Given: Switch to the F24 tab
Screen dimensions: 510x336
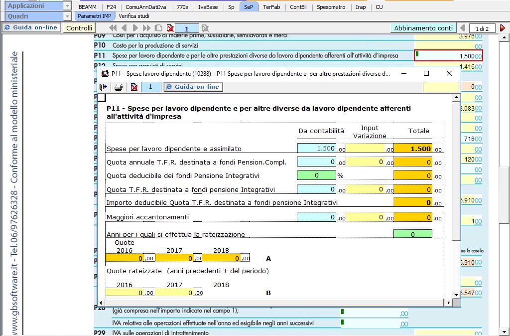Looking at the screenshot, I should pos(111,7).
